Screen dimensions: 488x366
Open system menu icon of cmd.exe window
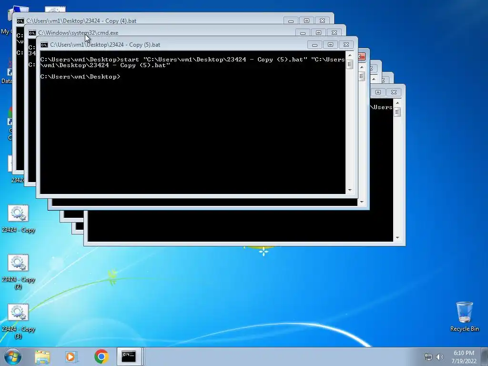coord(32,33)
